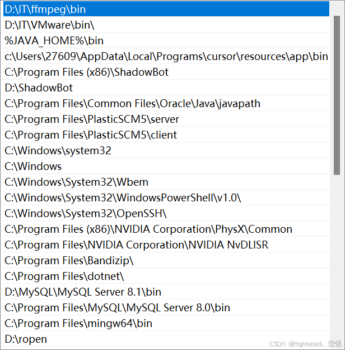Select the PlasticSCM5\client entry
The height and width of the screenshot is (350, 345).
[166, 135]
